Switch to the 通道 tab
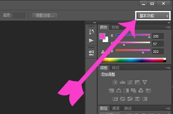Viewport: 173px width, 114px height. (116, 108)
